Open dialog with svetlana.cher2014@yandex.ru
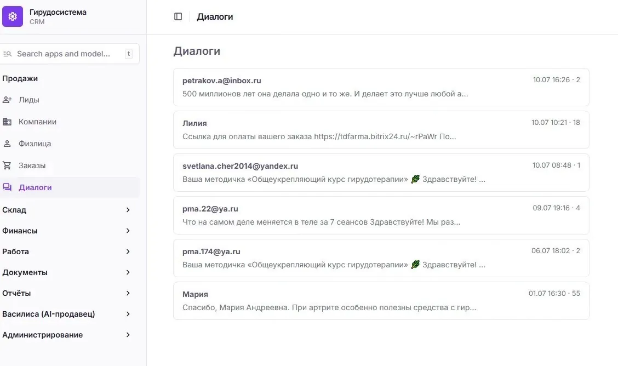 tap(381, 173)
